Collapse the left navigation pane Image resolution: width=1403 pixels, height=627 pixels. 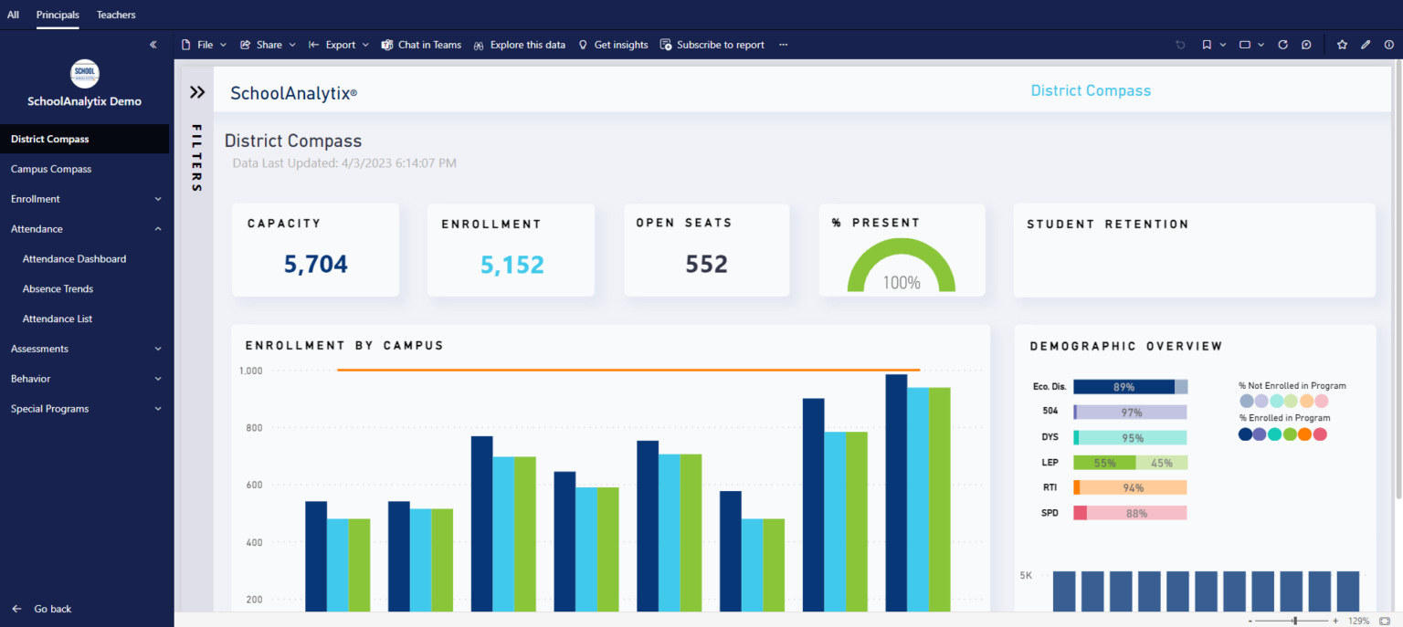tap(153, 45)
